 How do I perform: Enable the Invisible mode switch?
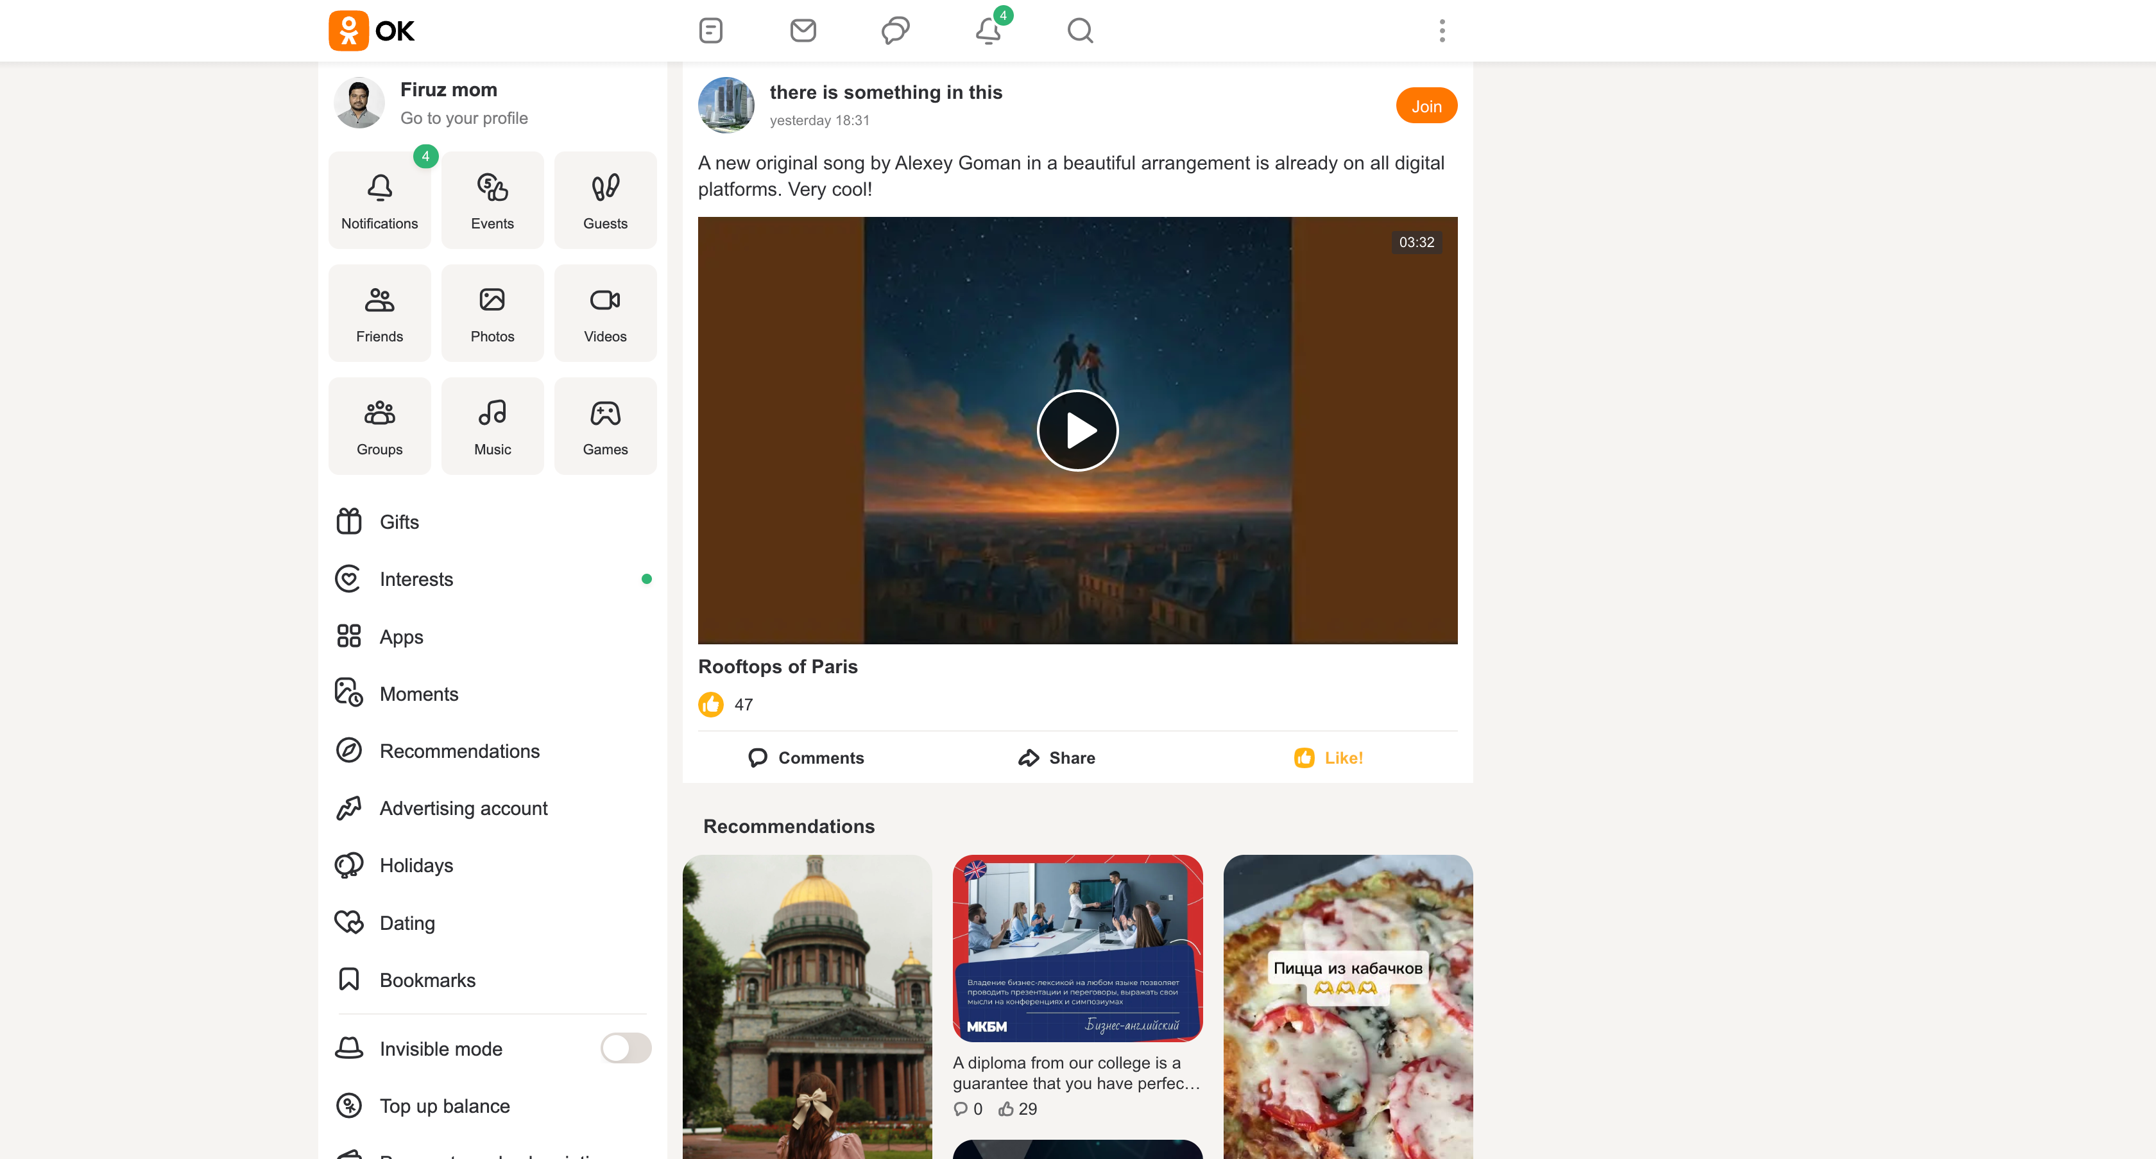(625, 1048)
